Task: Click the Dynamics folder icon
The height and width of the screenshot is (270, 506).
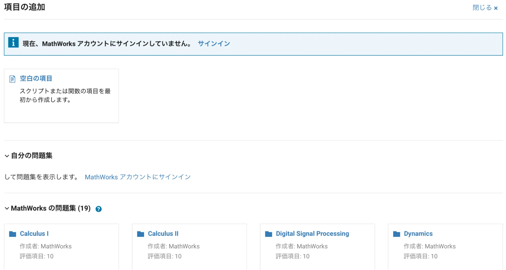Action: click(x=396, y=234)
